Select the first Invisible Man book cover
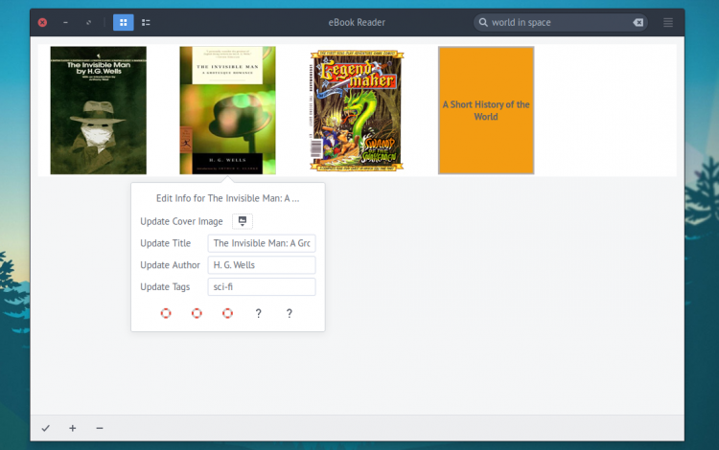 [x=98, y=110]
